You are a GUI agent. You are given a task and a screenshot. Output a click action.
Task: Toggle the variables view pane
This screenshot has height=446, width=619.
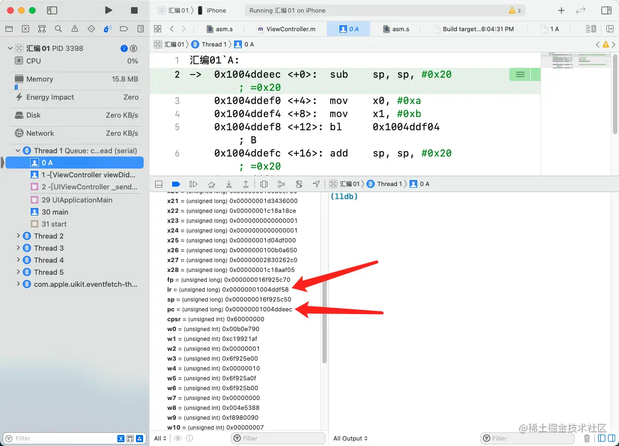coord(601,438)
